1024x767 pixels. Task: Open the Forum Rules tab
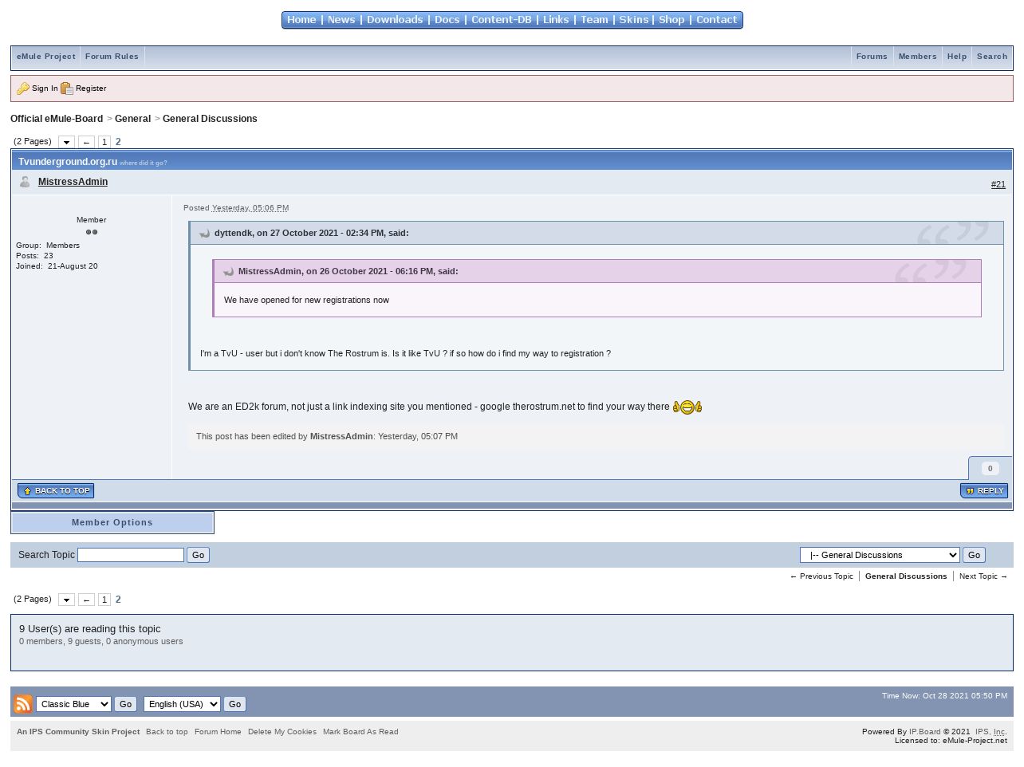(112, 57)
